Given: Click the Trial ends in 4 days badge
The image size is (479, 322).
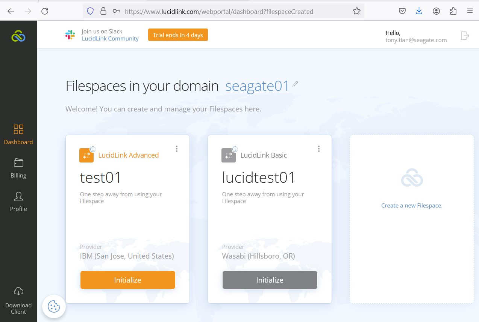Looking at the screenshot, I should pyautogui.click(x=178, y=35).
